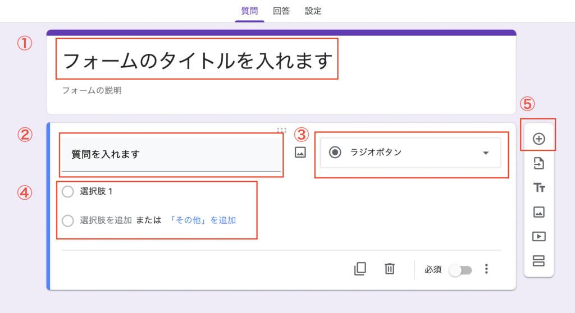Click the フォームの説明 description field
The image size is (575, 313).
(x=92, y=90)
